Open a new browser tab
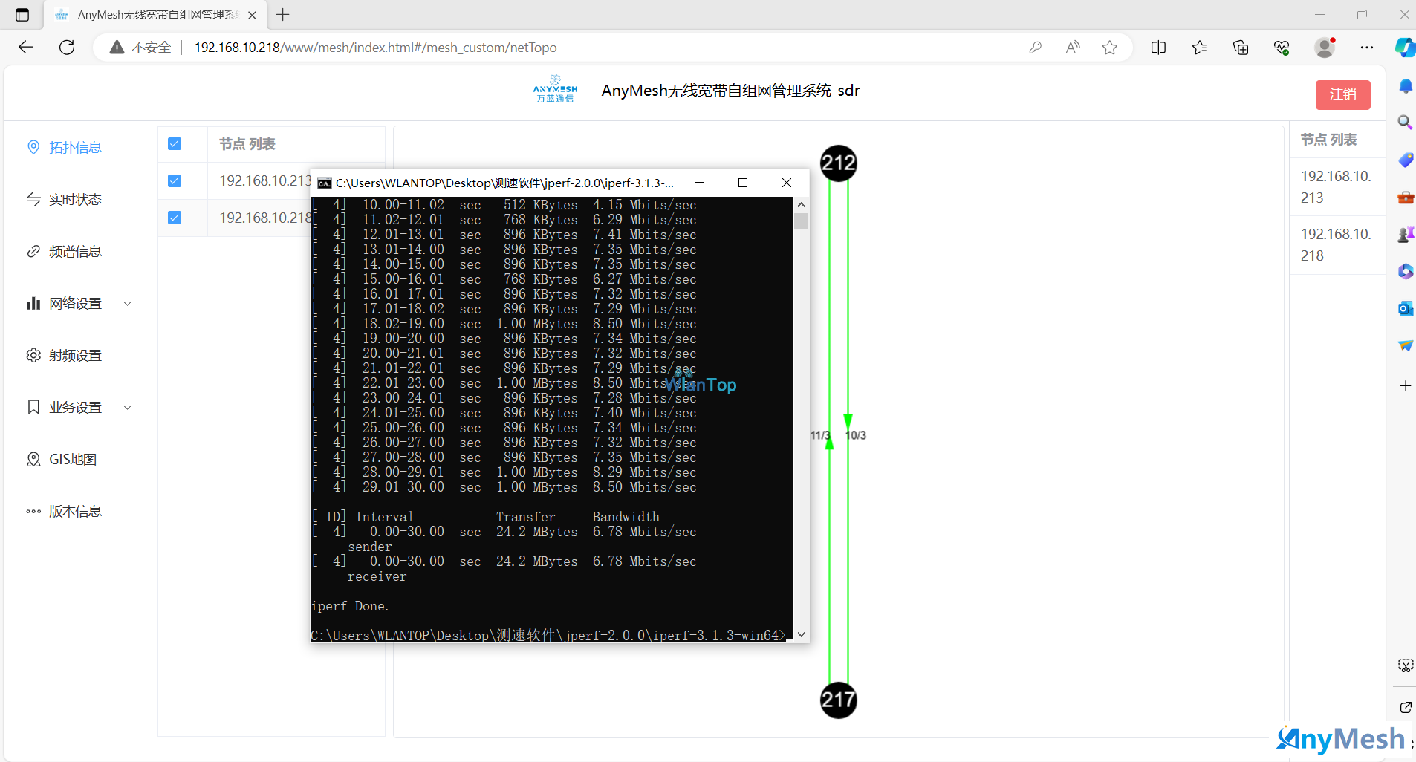Viewport: 1416px width, 762px height. point(283,15)
